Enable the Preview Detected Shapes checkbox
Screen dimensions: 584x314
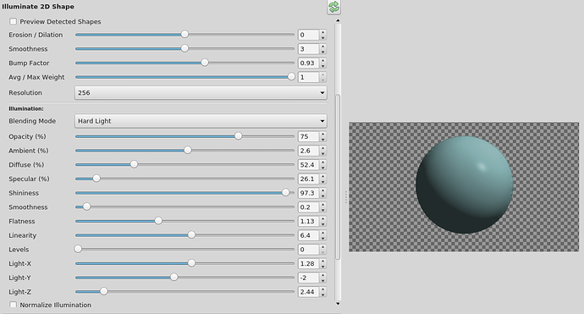pyautogui.click(x=13, y=22)
